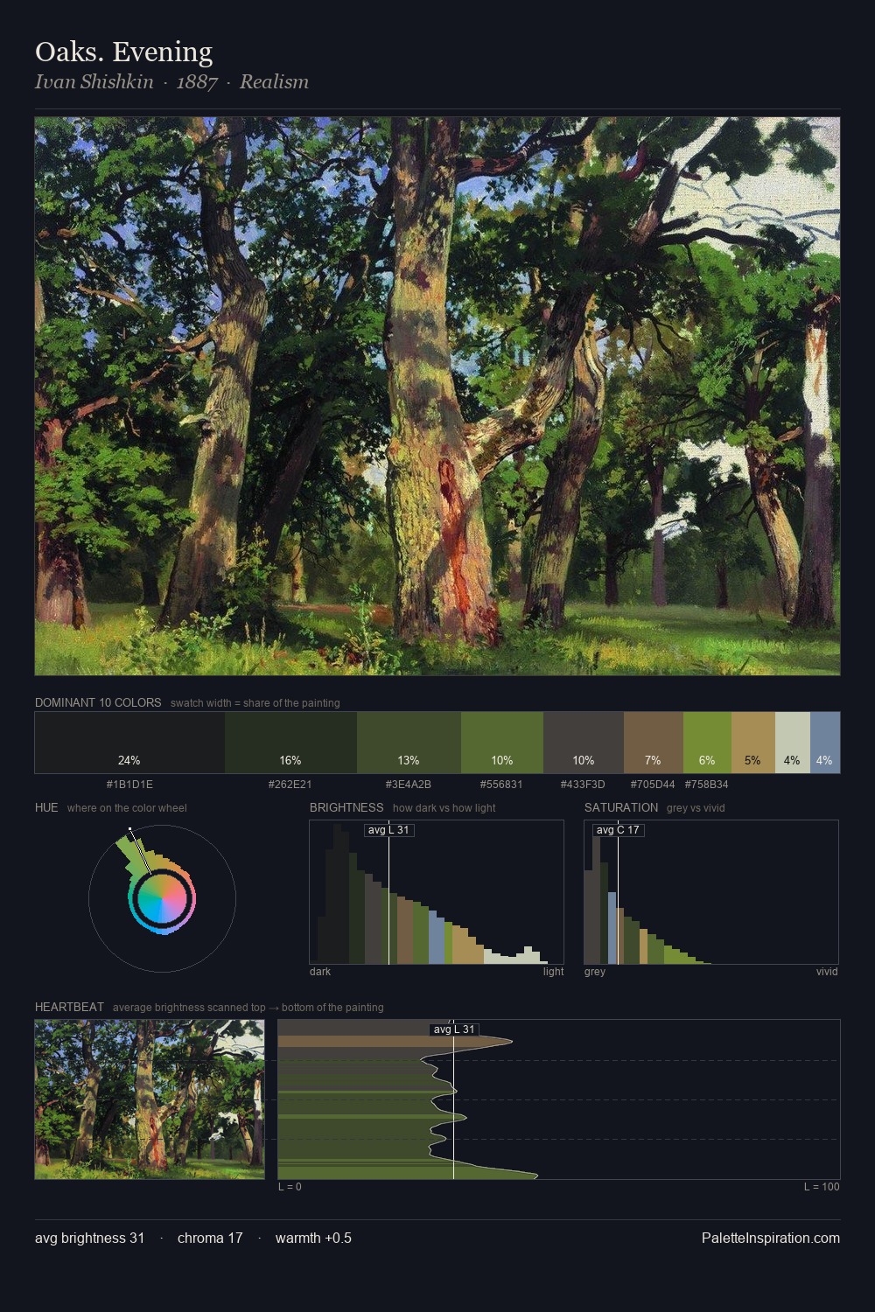Click the title 'Oaks. Evening'
This screenshot has height=1312, width=875.
(123, 52)
